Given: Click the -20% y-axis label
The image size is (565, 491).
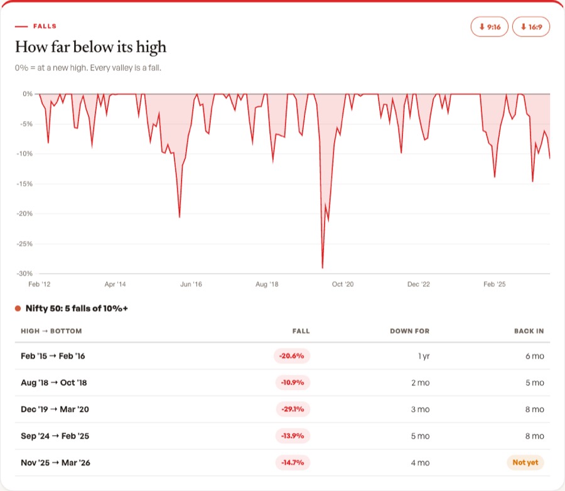Looking at the screenshot, I should pos(24,213).
